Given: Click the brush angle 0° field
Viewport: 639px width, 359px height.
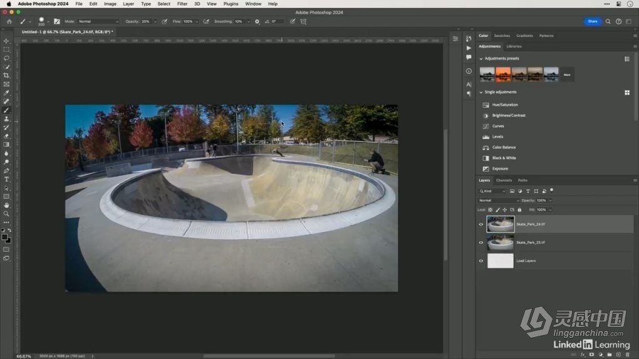Looking at the screenshot, I should tap(278, 21).
